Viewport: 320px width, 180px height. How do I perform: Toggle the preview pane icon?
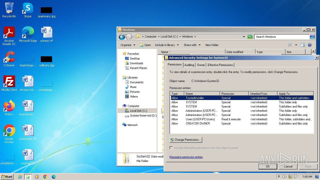pyautogui.click(x=302, y=45)
